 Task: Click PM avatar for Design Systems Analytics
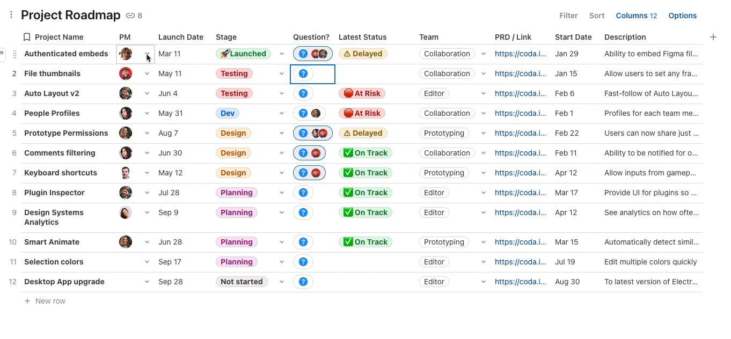(126, 213)
